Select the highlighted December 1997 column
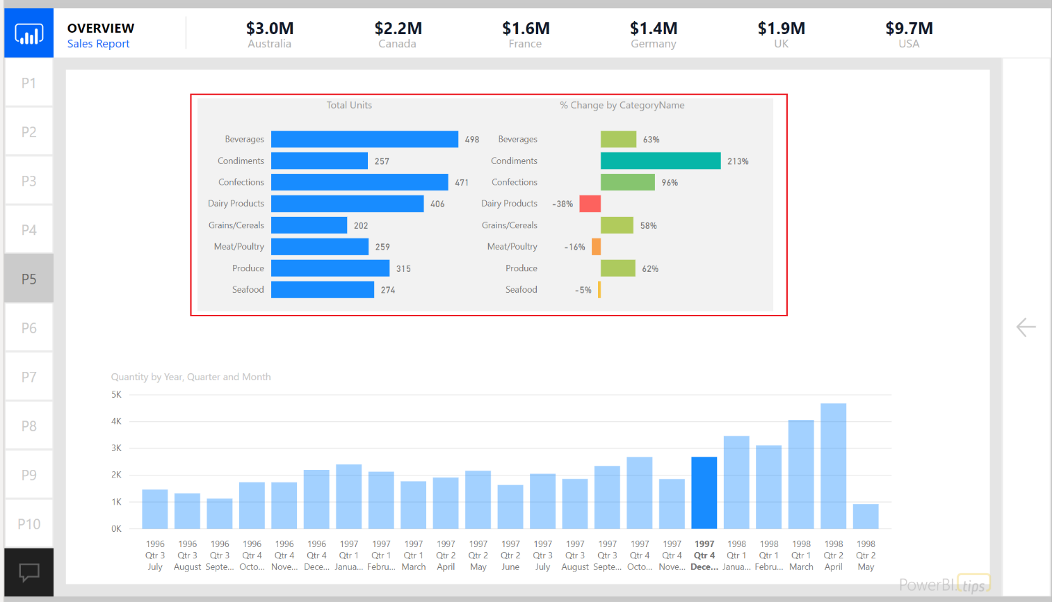This screenshot has height=602, width=1059. [x=704, y=492]
